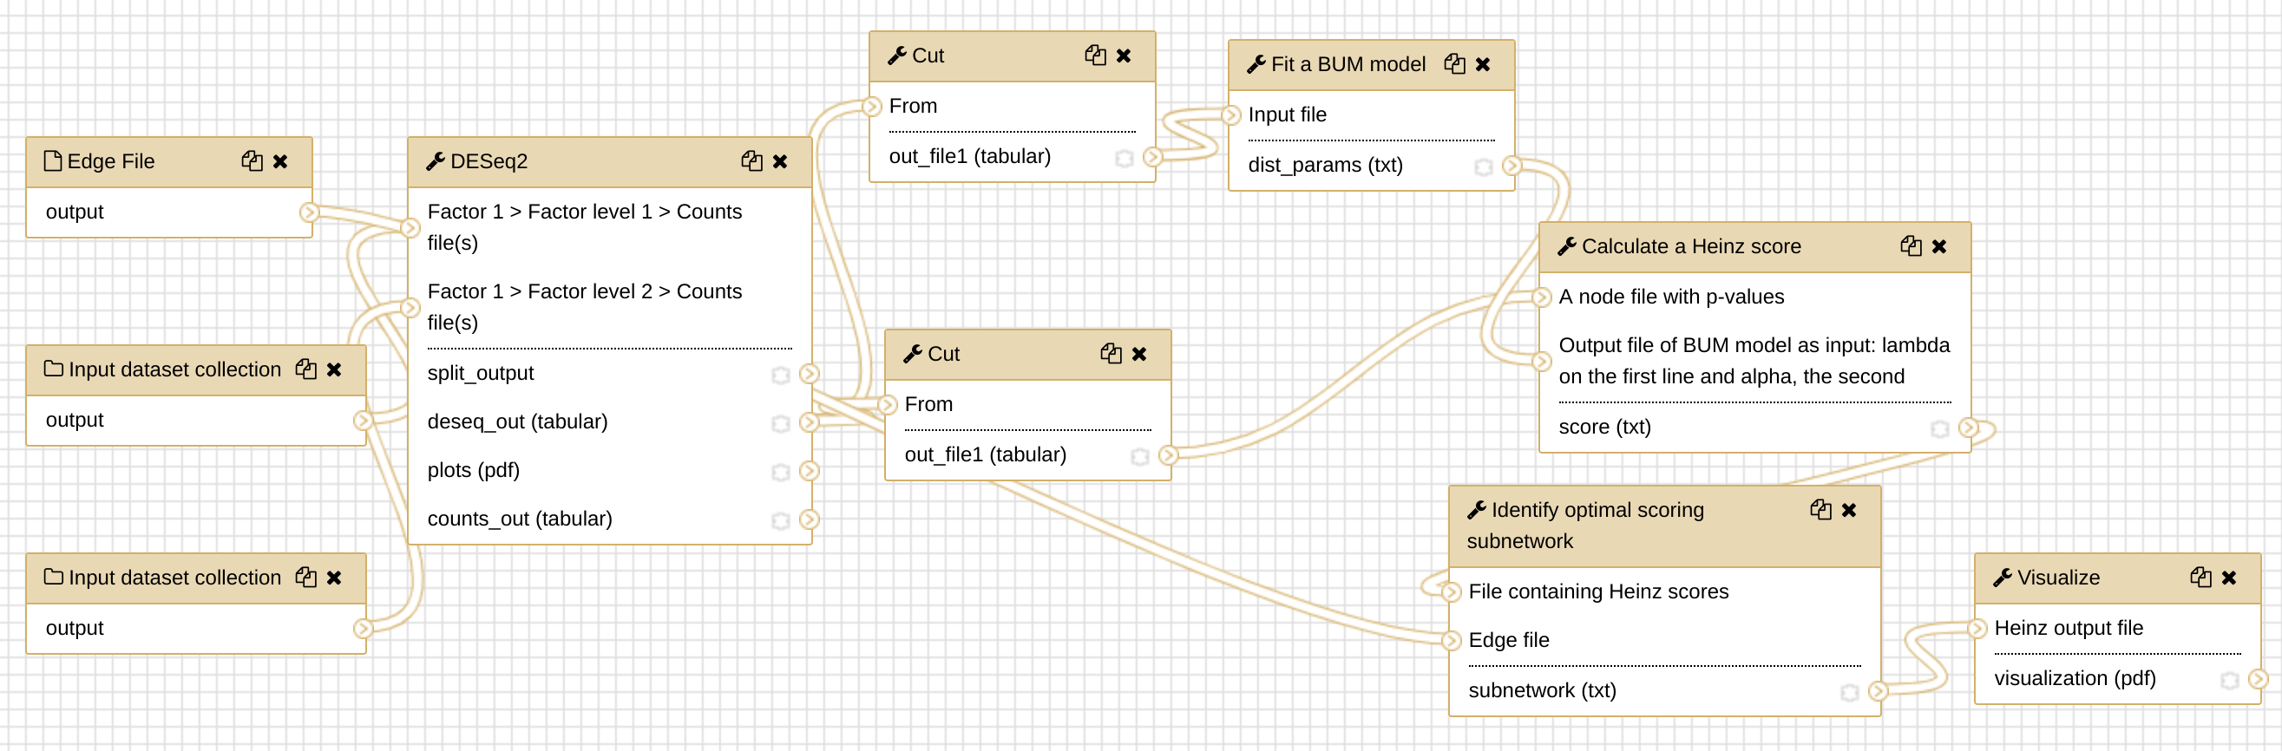Click Factor level 2 Counts input connector
The height and width of the screenshot is (751, 2282).
pyautogui.click(x=410, y=307)
